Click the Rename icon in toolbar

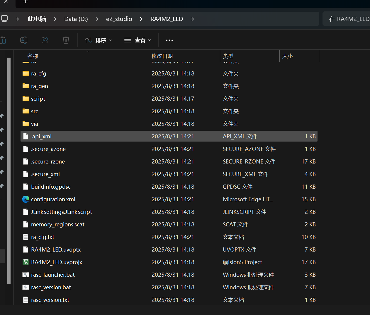pyautogui.click(x=24, y=40)
